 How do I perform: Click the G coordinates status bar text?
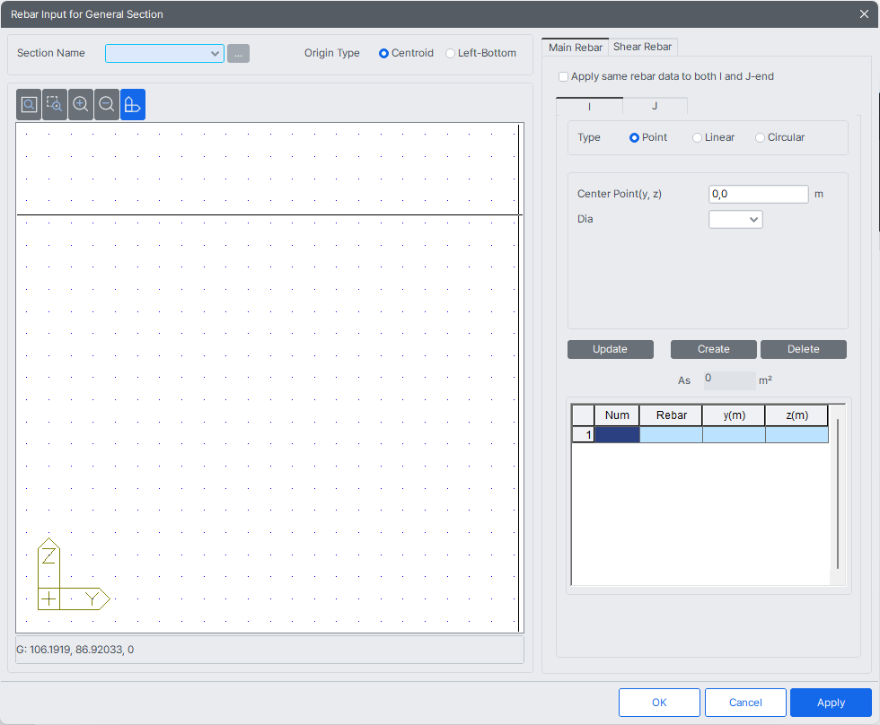coord(75,650)
